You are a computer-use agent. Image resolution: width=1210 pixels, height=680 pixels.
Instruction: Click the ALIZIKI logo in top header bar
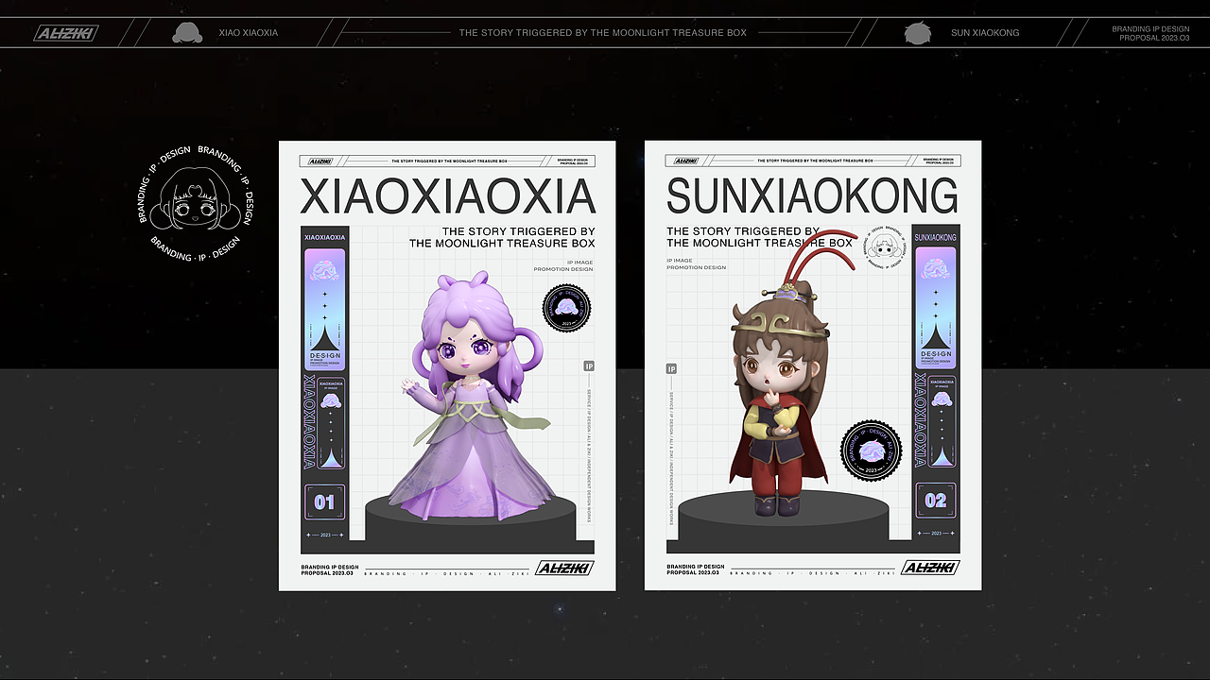[66, 33]
